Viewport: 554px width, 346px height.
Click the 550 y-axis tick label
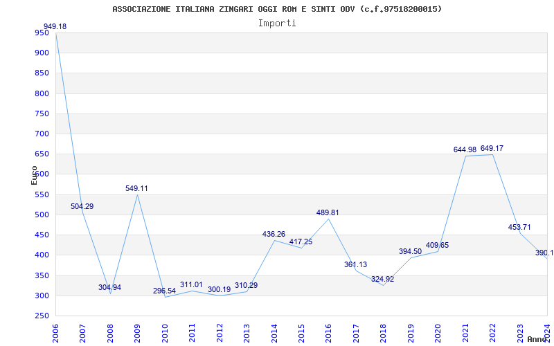[x=42, y=194]
